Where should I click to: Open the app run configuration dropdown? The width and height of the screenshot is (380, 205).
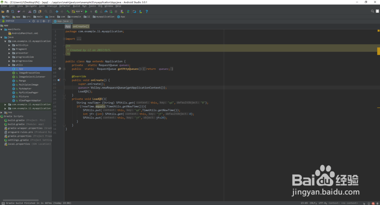tap(77, 11)
